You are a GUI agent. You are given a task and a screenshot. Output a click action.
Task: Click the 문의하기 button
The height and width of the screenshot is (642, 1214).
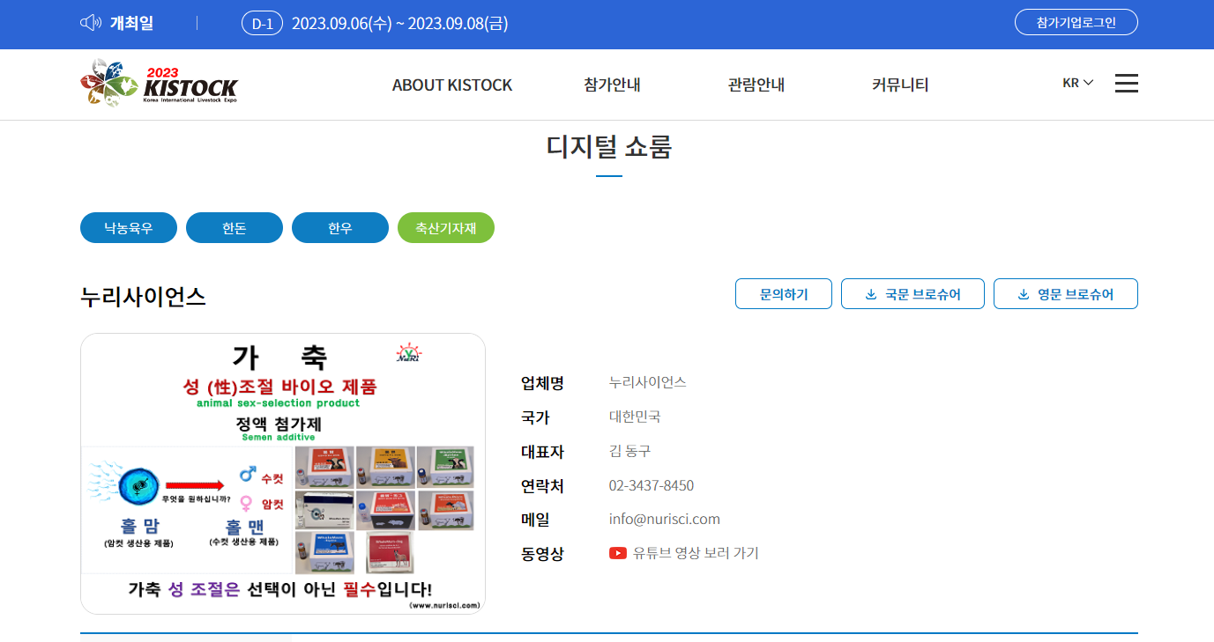pyautogui.click(x=784, y=294)
